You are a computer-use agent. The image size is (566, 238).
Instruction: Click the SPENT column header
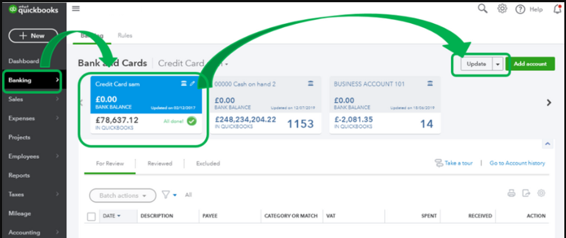[429, 216]
